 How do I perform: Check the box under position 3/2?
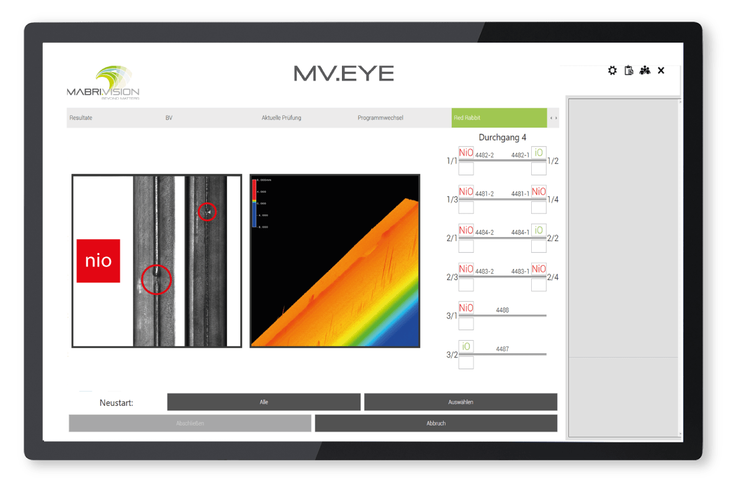point(466,362)
